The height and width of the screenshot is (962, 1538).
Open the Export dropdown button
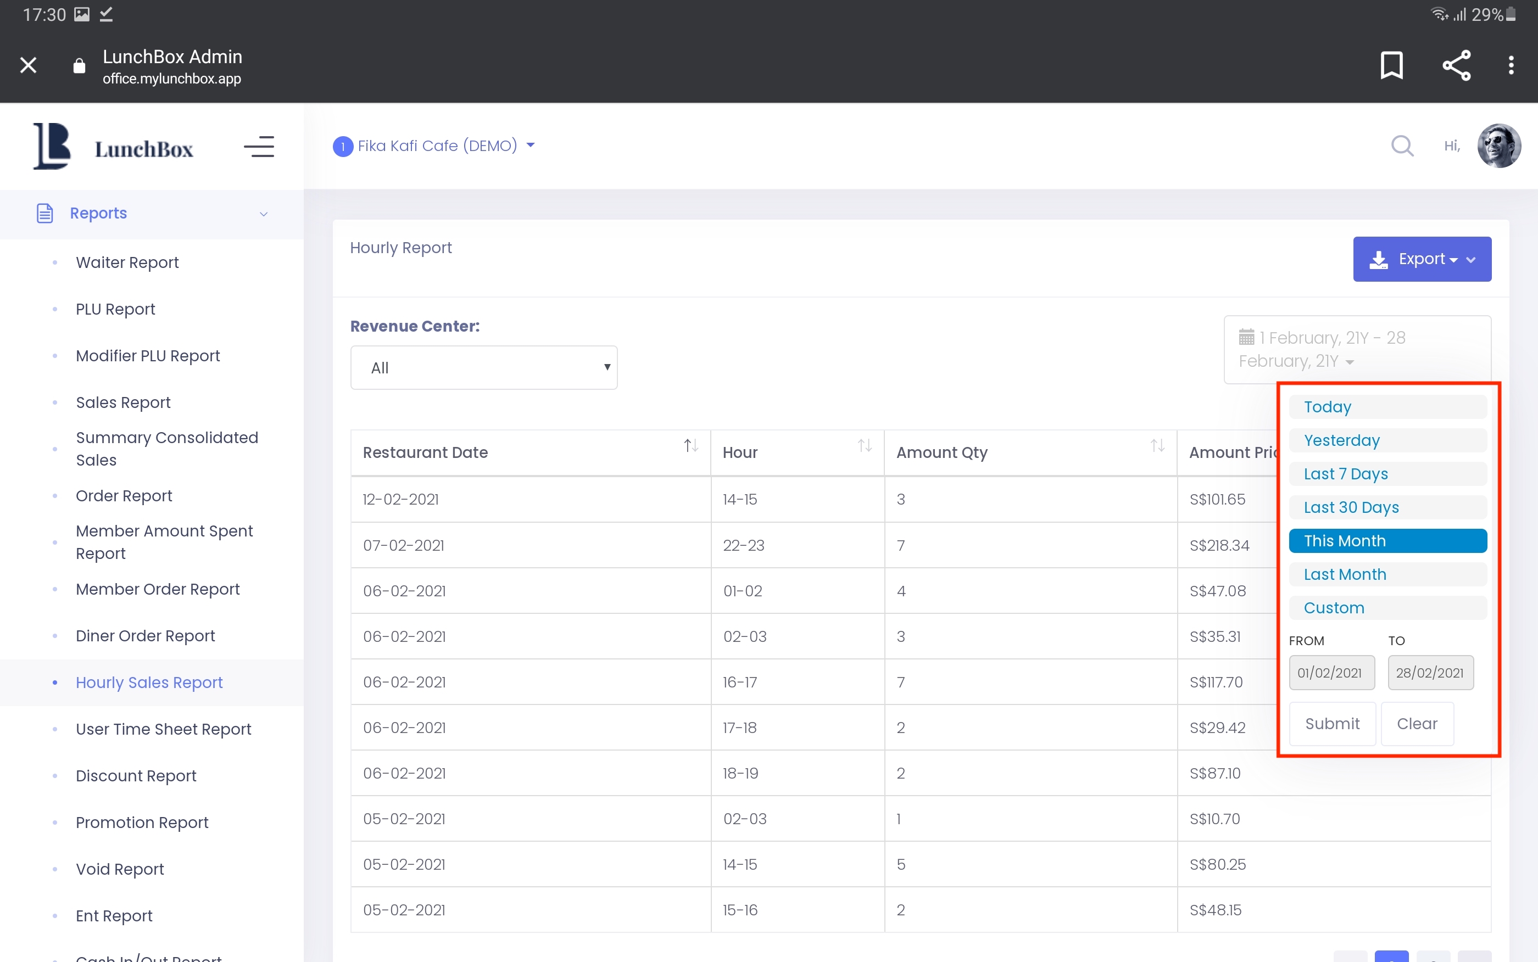tap(1422, 259)
